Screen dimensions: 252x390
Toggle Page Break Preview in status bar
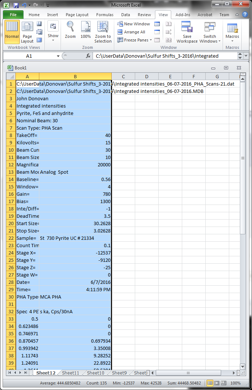224,383
